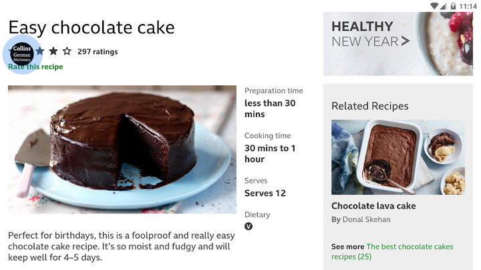Click the Related Recipes heading
481x270 pixels.
[x=369, y=106]
